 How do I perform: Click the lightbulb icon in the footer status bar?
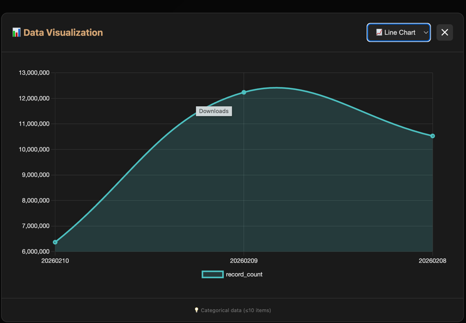(197, 310)
